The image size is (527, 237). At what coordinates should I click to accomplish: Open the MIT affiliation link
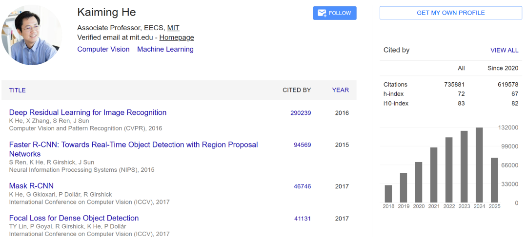click(173, 28)
